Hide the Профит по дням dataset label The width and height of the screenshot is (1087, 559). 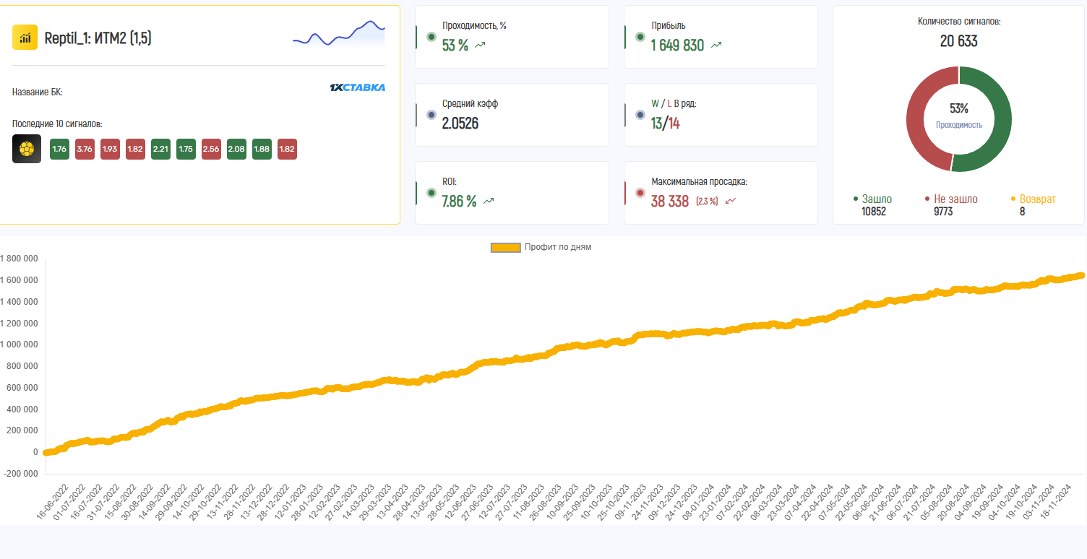[557, 247]
